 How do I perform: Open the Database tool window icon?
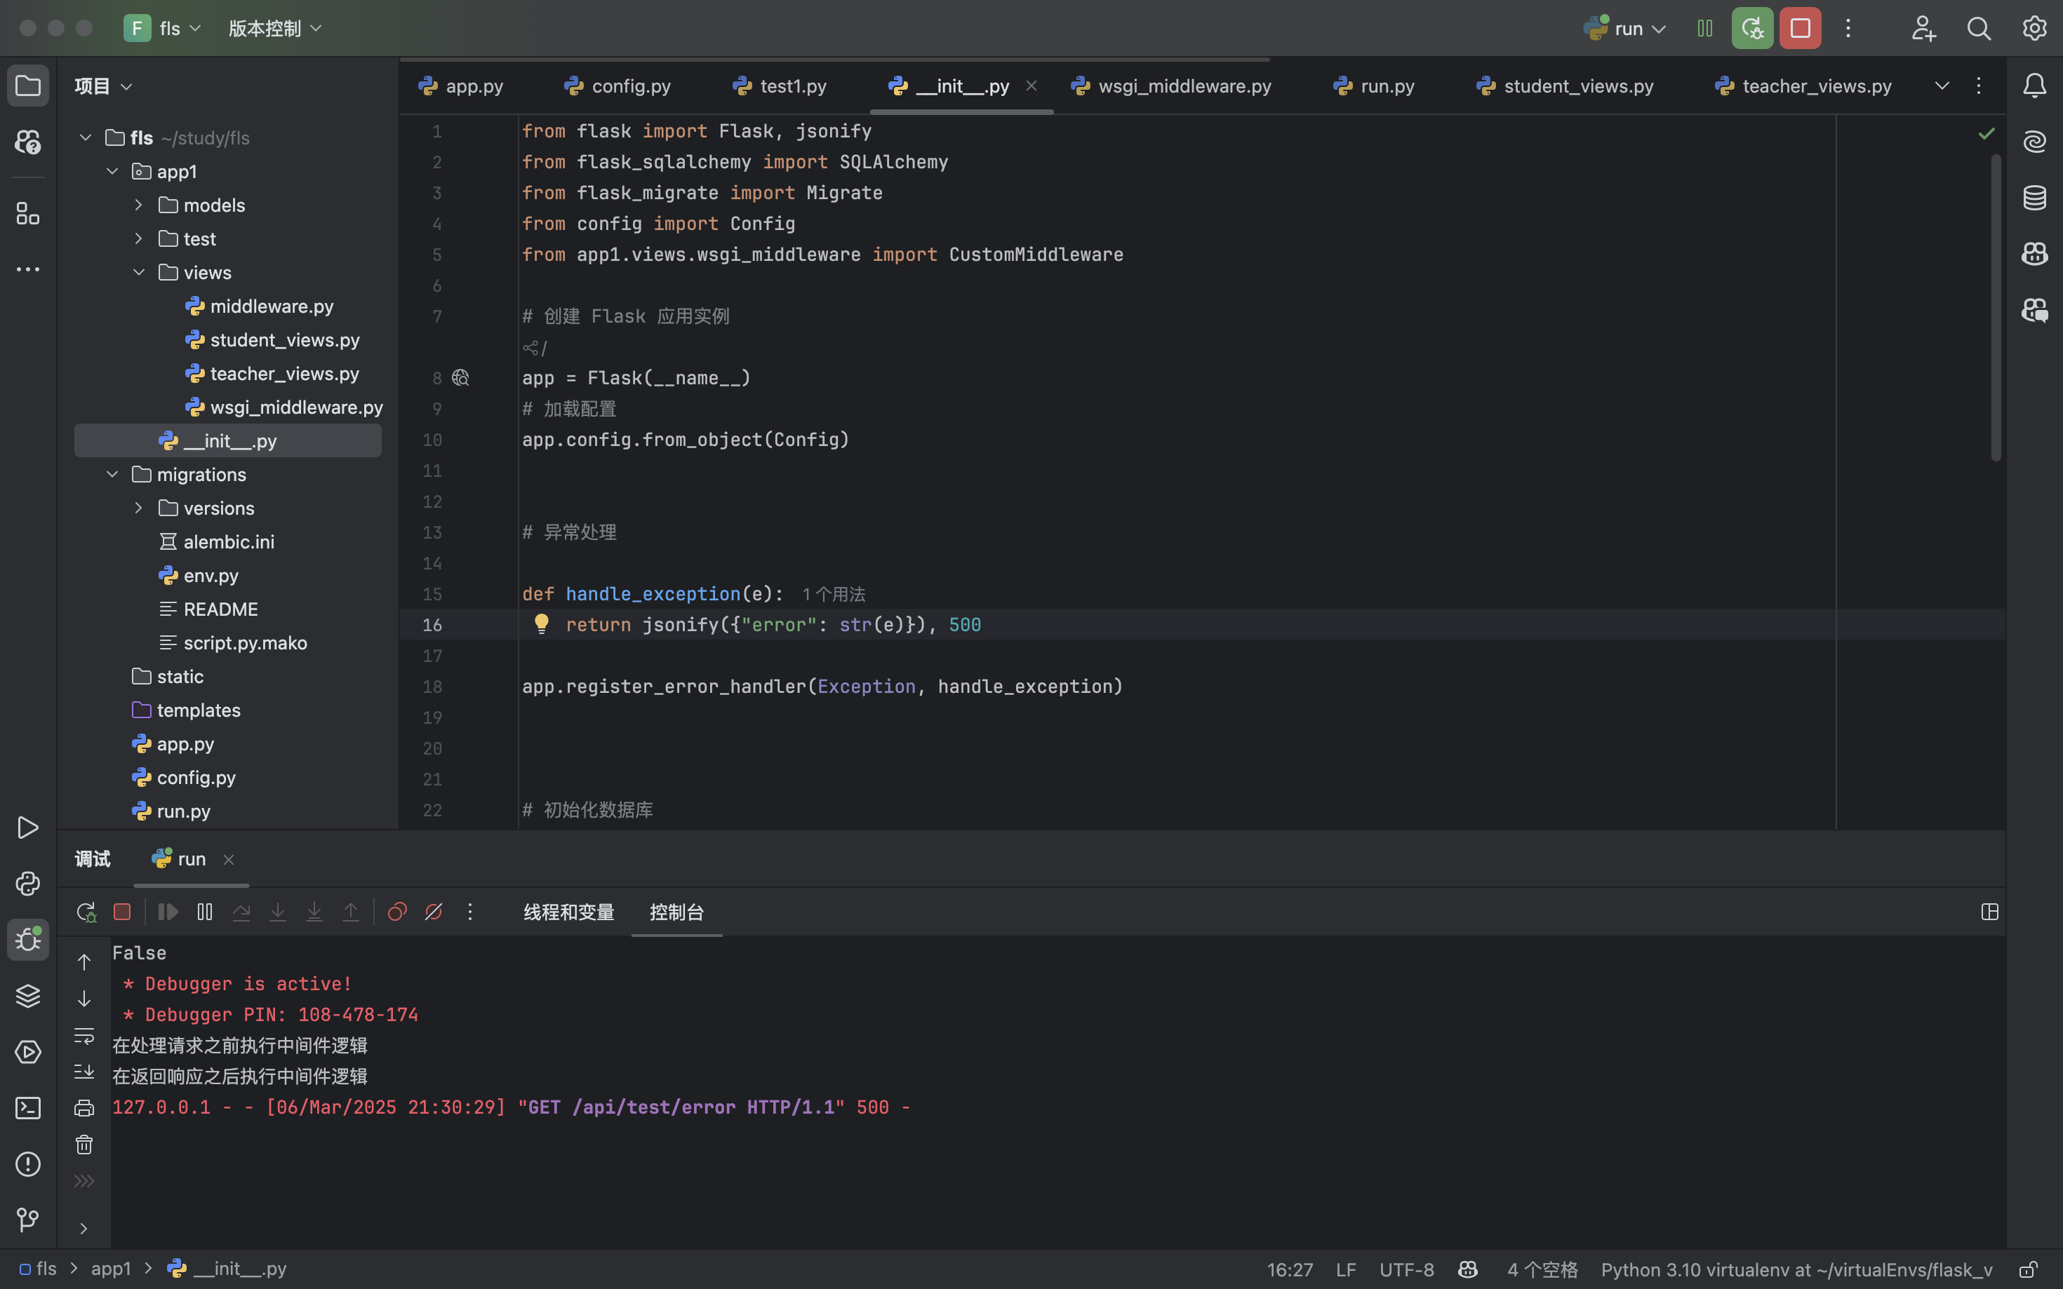(x=2035, y=198)
